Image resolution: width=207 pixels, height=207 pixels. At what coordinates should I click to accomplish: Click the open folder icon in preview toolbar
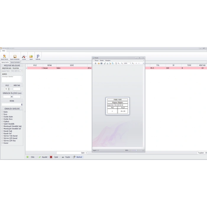(x=99, y=63)
